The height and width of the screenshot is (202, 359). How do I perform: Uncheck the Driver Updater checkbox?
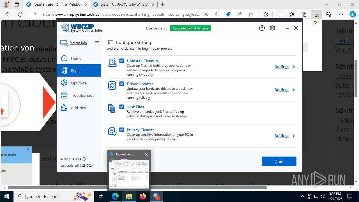121,84
